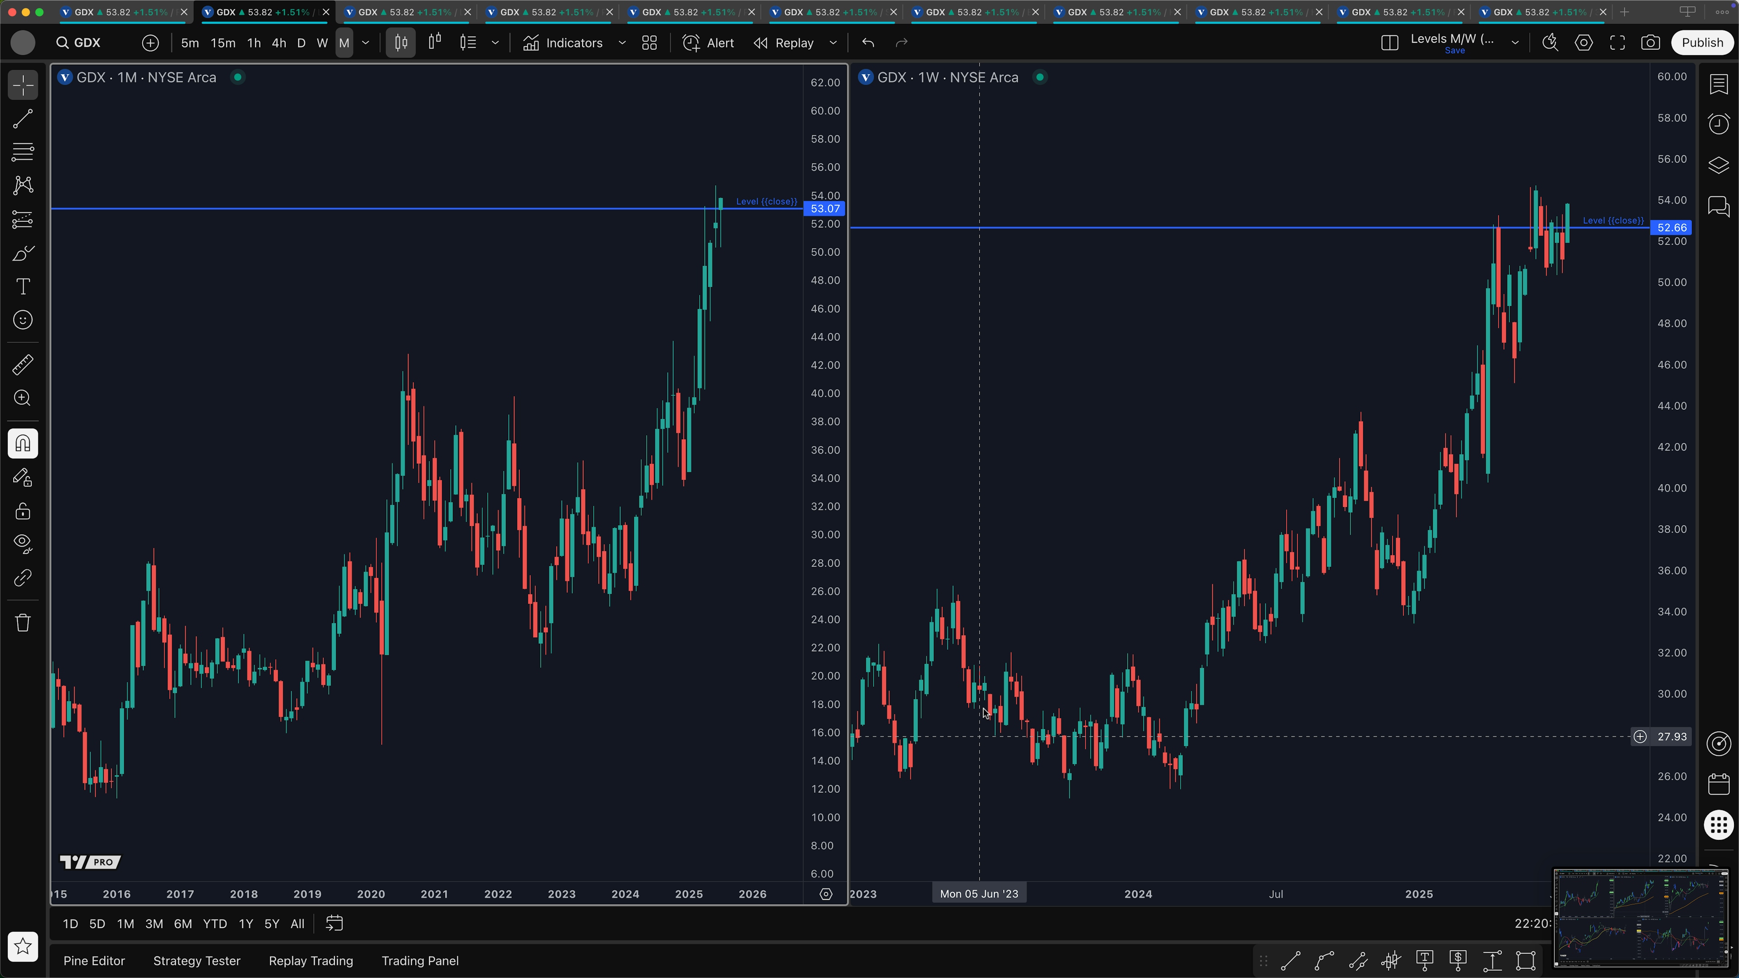Expand the timeframe dropdown arrow

click(x=366, y=43)
